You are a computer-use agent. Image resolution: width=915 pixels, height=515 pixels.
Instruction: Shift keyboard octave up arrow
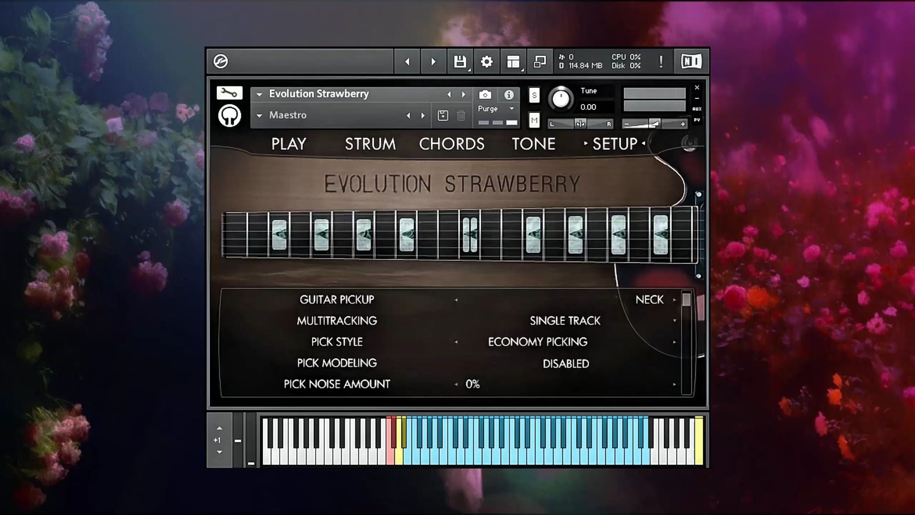(x=219, y=428)
